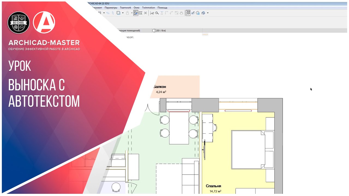The image size is (349, 196).
Task: Toggle the highlighted Suspend Groups icon
Action: click(x=188, y=13)
